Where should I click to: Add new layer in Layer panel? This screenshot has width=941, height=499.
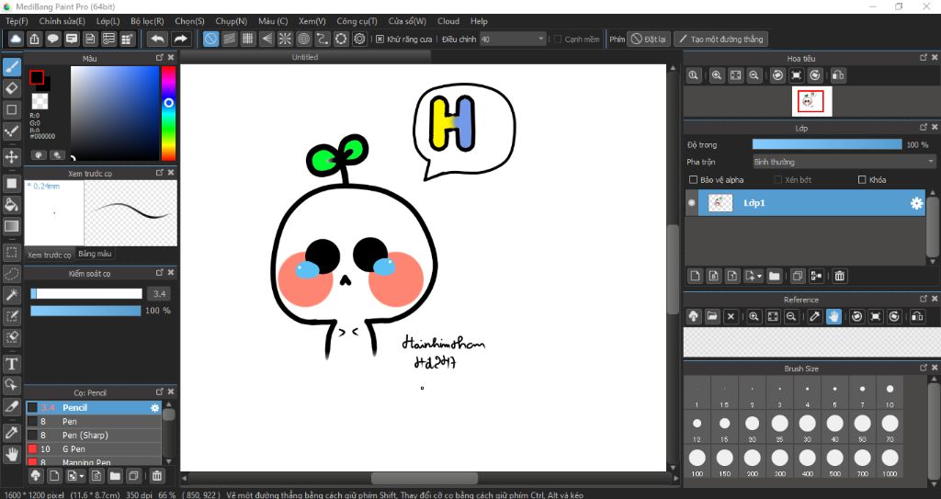click(695, 276)
